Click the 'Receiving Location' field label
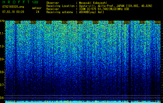163x103 pixels. pyautogui.click(x=60, y=6)
